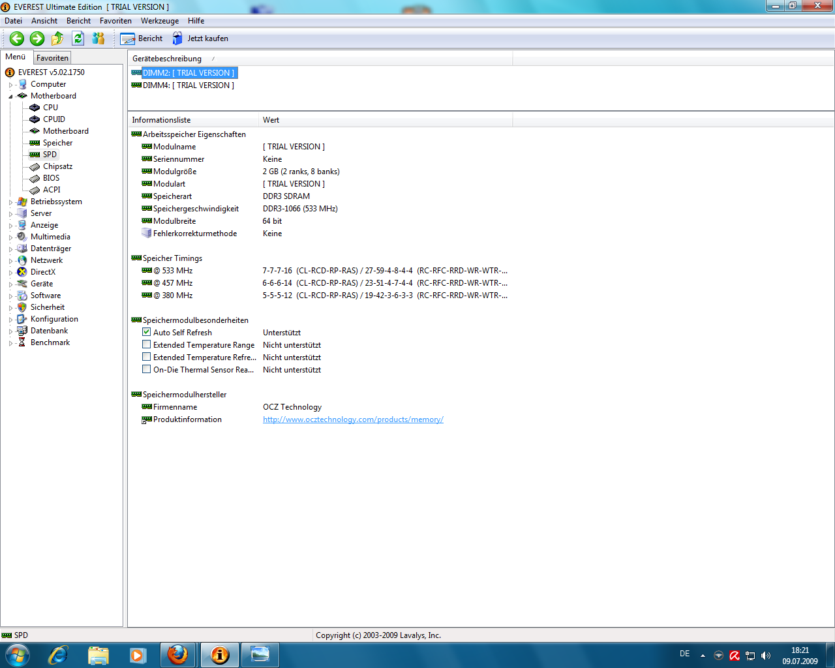Expand the Netzwerk tree node

point(10,261)
